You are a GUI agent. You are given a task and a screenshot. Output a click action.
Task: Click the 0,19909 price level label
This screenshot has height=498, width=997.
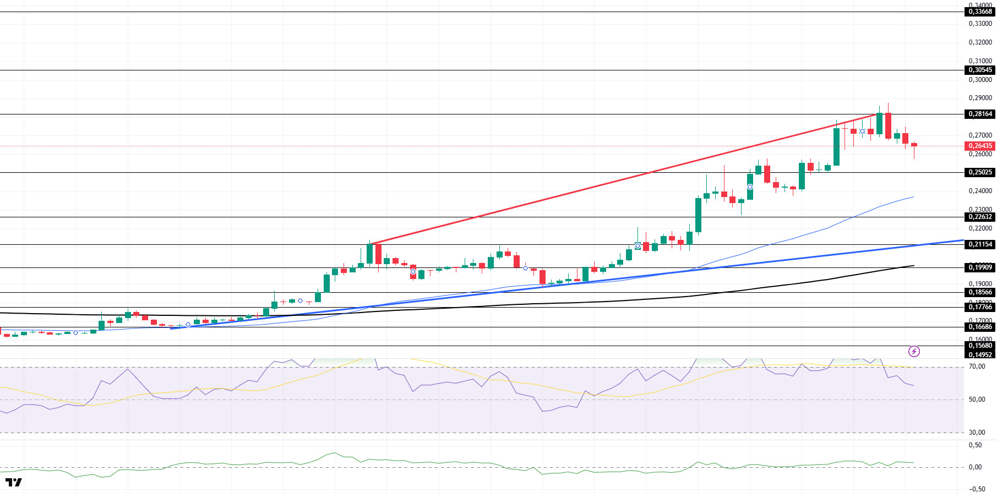[x=980, y=267]
